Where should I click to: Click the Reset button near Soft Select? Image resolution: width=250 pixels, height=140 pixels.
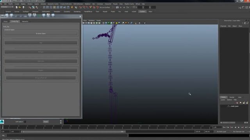46,122
